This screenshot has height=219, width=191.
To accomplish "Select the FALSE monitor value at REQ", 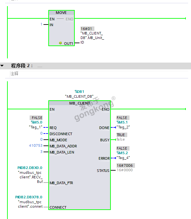I will pyautogui.click(x=36, y=118).
